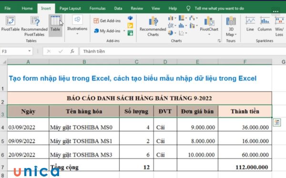Screen dimensions: 286x178
Task: Open My Add-ins list
Action: (x=107, y=31)
